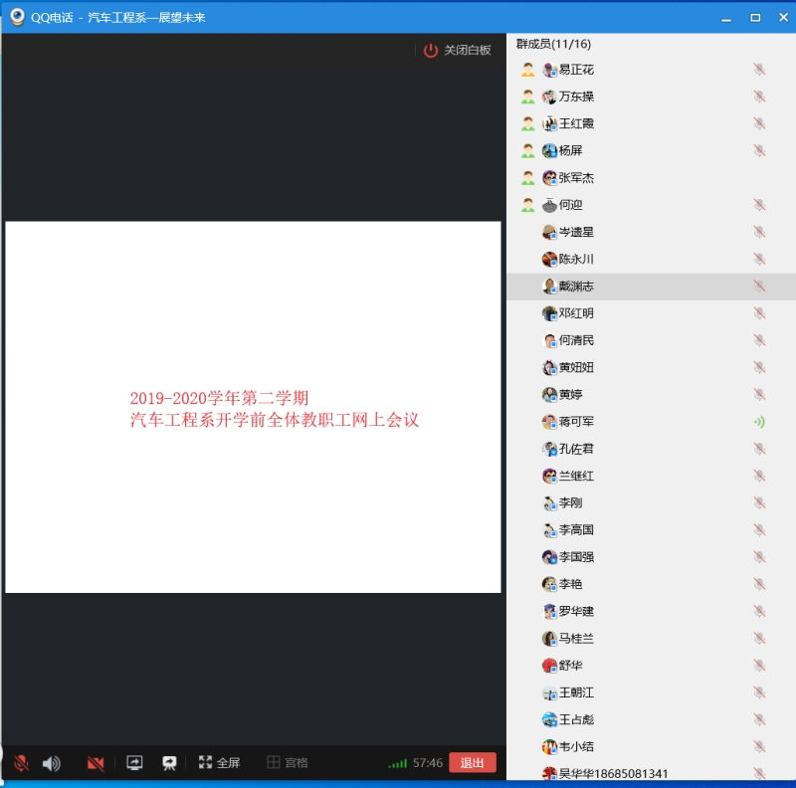Enter fullscreen with the 全屏 button

coord(219,763)
